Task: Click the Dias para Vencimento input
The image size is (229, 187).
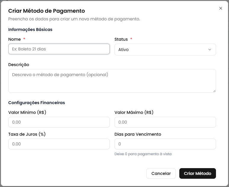Action: (165, 144)
